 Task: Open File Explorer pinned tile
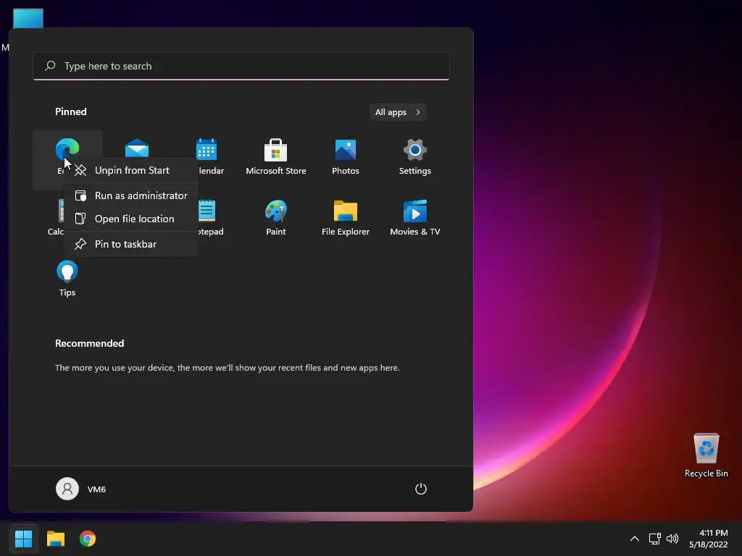[x=346, y=217]
